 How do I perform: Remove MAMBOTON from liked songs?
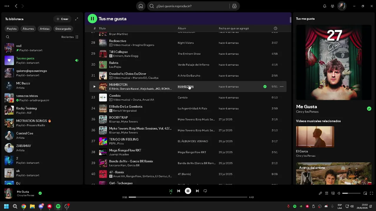coord(265,86)
